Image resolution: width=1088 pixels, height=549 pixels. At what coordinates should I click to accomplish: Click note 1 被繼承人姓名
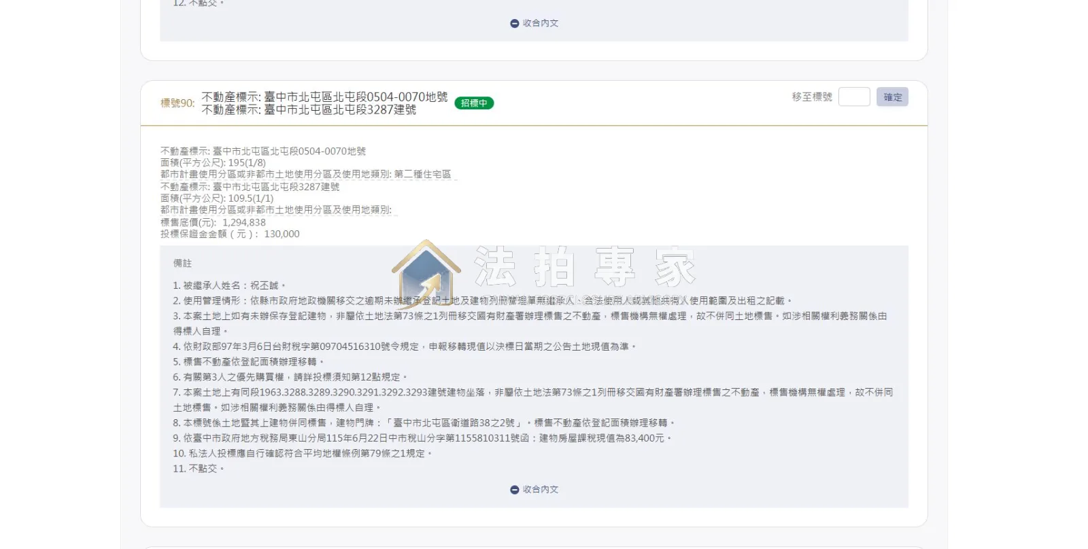pos(230,285)
